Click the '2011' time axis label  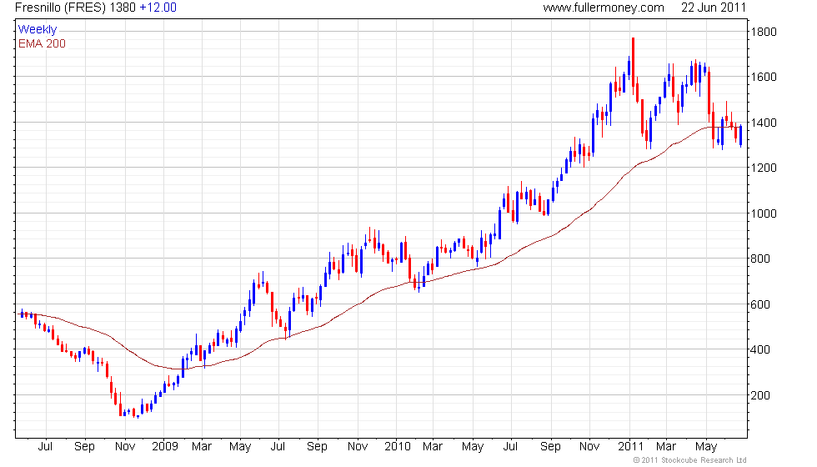click(630, 447)
